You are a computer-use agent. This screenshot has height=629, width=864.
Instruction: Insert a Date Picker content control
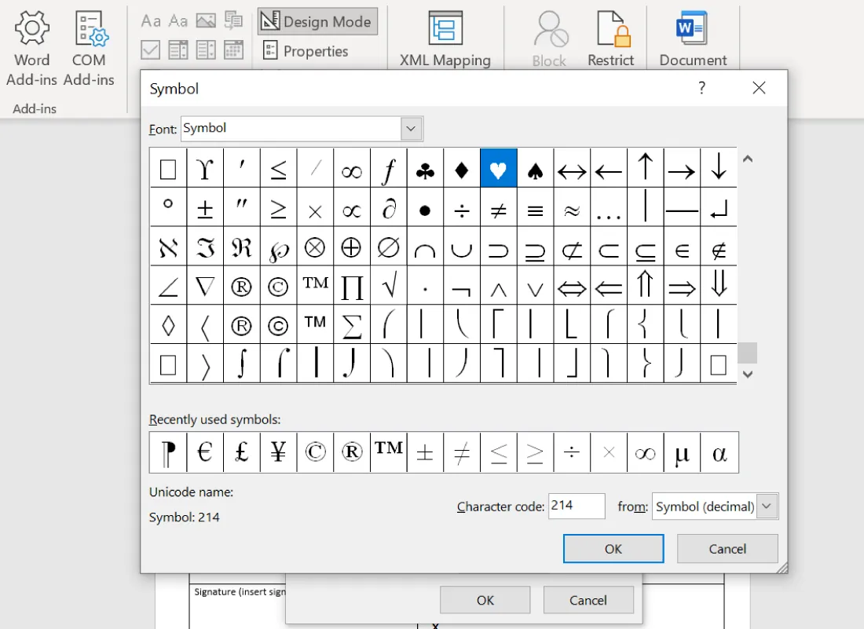(233, 49)
